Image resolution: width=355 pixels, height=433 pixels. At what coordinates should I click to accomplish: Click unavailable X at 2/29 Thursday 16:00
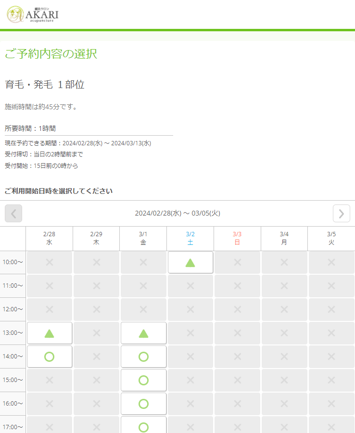coord(96,404)
